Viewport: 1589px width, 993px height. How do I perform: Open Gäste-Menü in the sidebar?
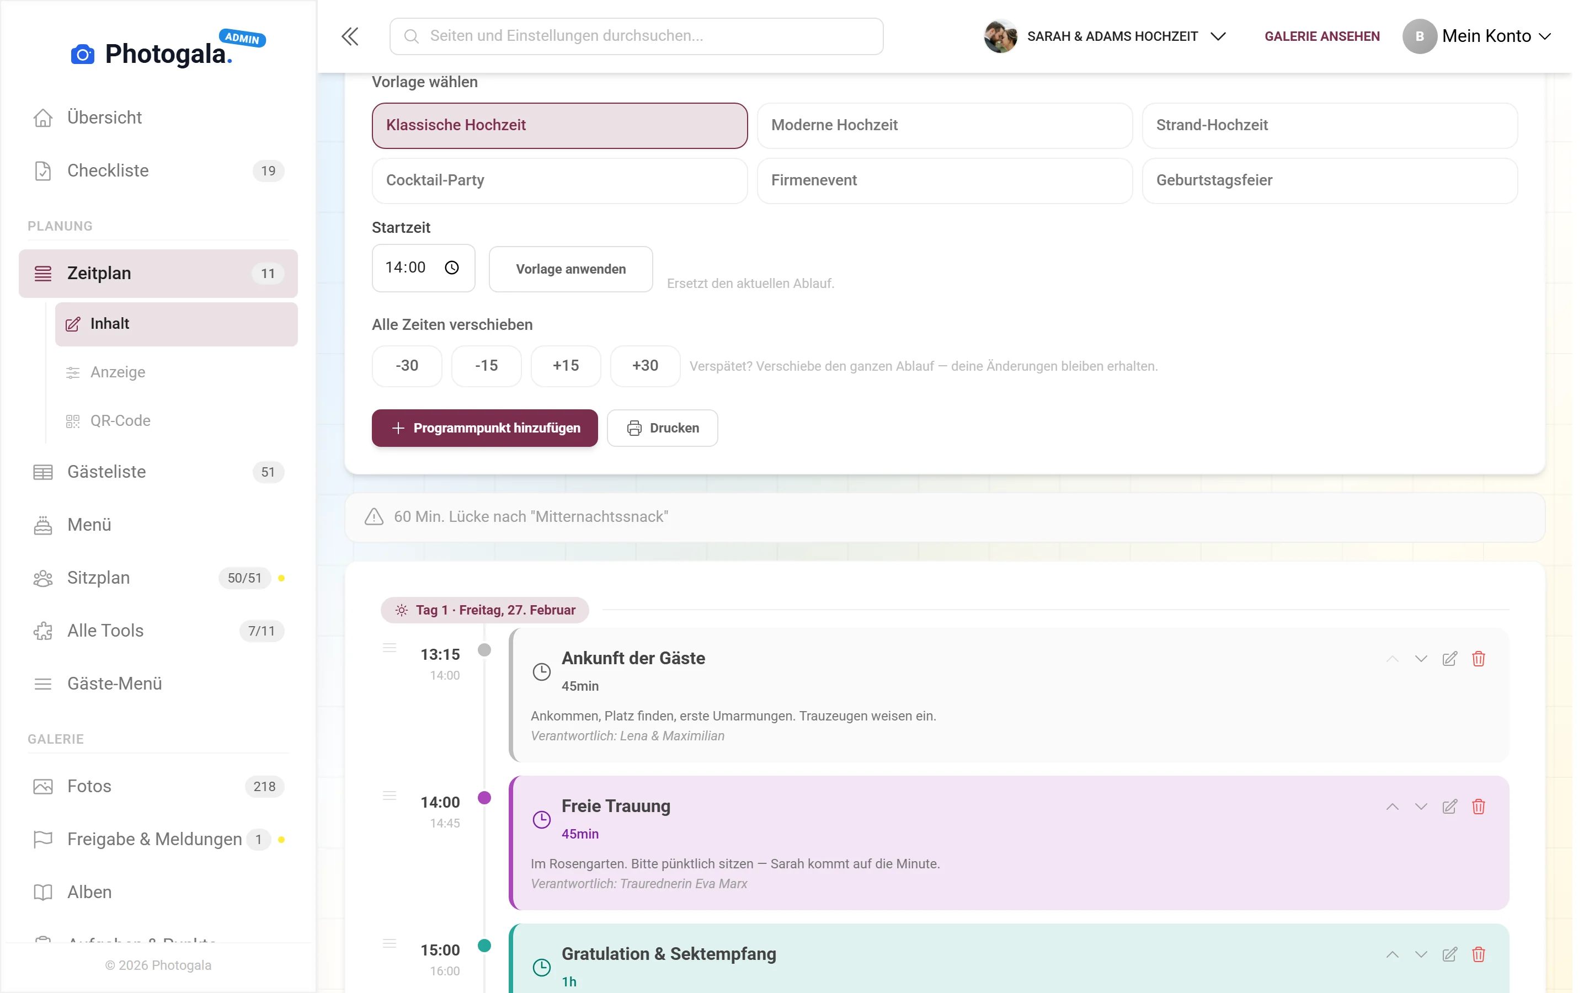(158, 684)
